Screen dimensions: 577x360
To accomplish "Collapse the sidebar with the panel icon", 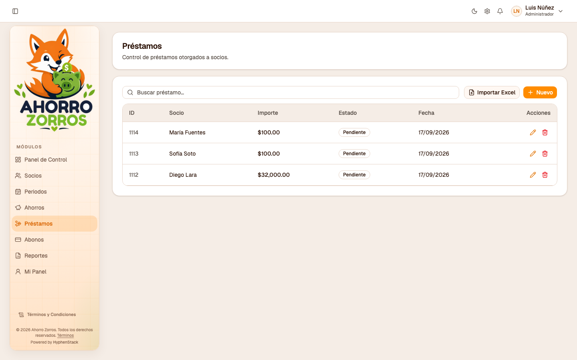I will click(x=15, y=11).
